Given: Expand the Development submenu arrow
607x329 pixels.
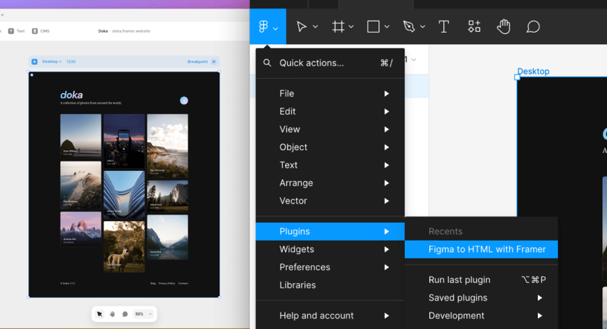Looking at the screenshot, I should (x=539, y=315).
